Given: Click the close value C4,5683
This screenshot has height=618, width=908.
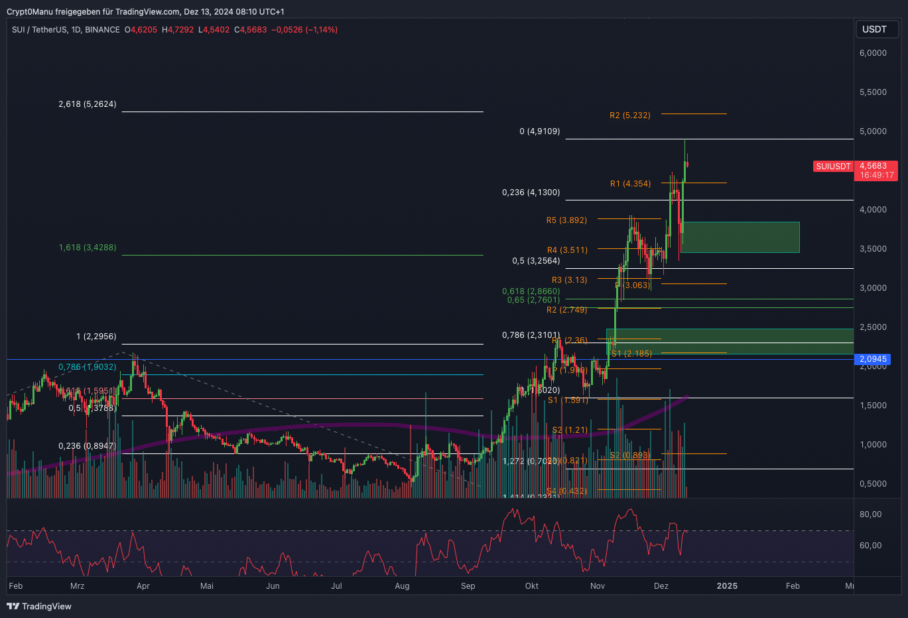Looking at the screenshot, I should pos(251,30).
